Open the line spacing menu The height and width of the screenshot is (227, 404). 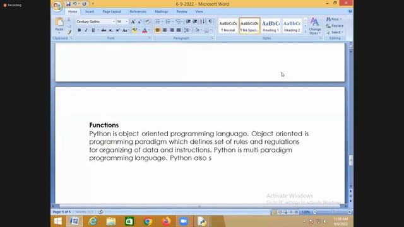point(187,30)
